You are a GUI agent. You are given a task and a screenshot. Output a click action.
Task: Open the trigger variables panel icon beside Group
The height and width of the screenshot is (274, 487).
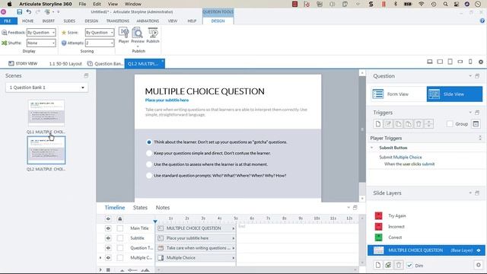[x=476, y=124]
